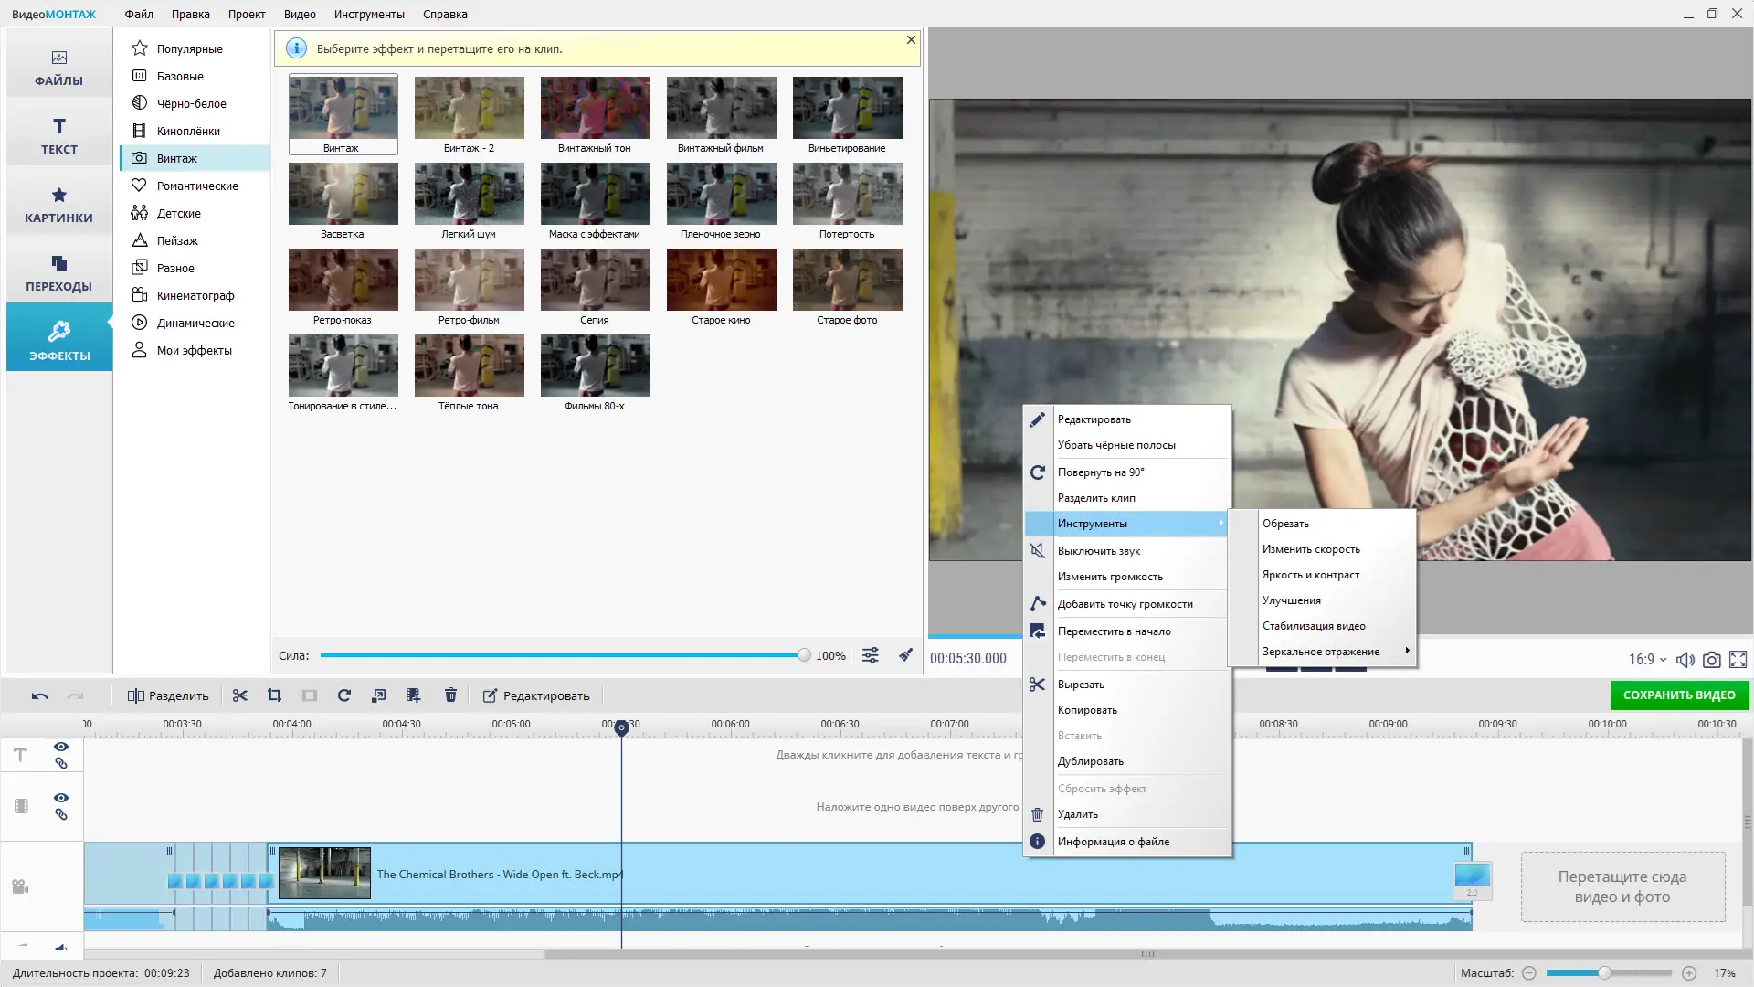This screenshot has width=1754, height=987.
Task: Toggle visibility eye of overlay video track
Action: (x=61, y=798)
